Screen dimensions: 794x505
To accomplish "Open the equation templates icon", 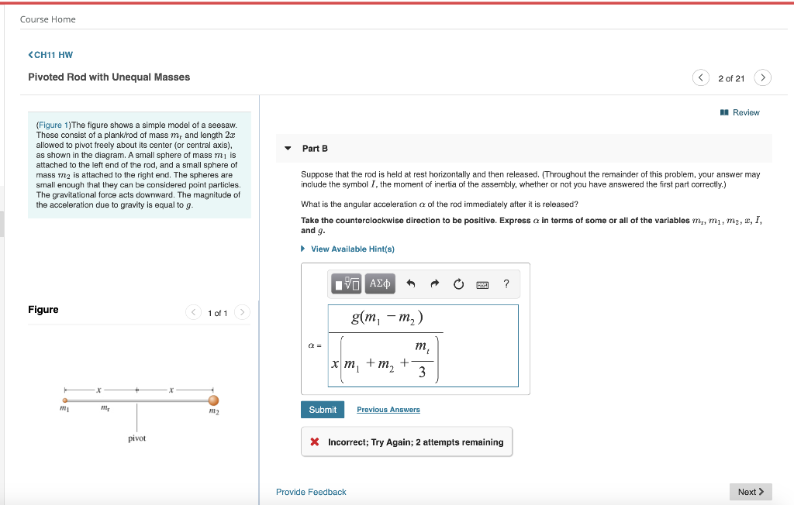I will tap(347, 283).
